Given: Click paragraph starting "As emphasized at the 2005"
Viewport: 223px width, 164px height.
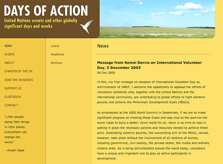Looking at the screenshot, I should [153, 136].
